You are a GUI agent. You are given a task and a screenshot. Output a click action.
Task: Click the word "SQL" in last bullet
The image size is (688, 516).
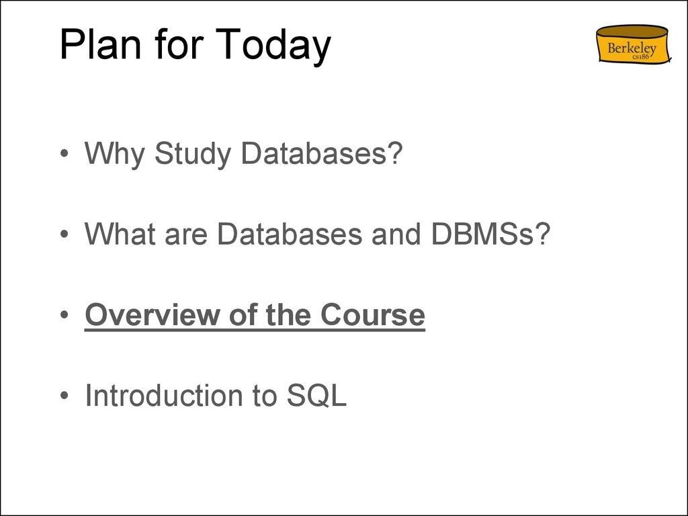[317, 396]
